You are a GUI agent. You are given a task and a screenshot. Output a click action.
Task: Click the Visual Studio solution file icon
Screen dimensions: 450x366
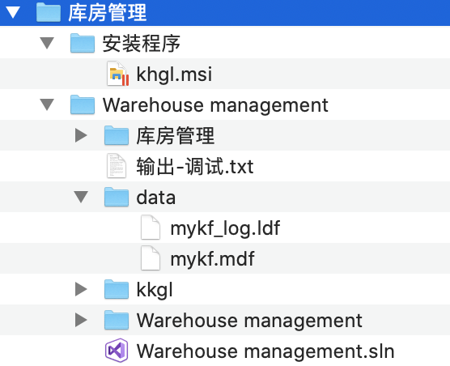coord(117,351)
